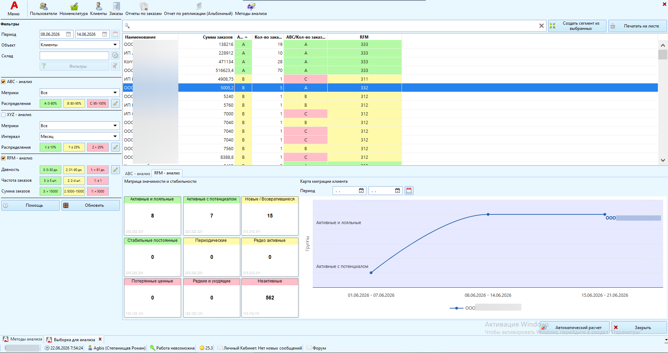Switch to the ABC - анализ tab

[x=137, y=173]
